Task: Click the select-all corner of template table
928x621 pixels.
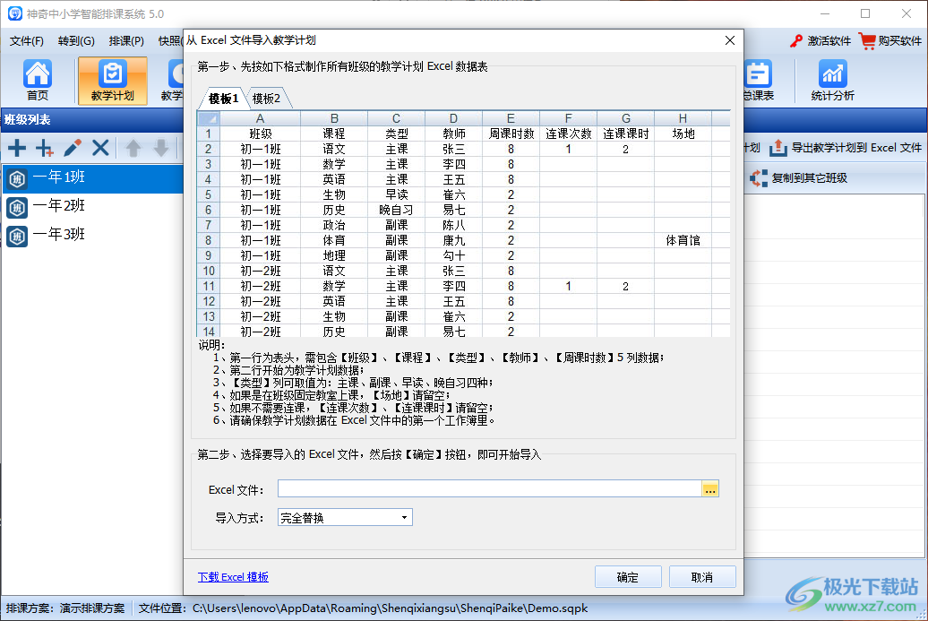Action: click(x=208, y=118)
